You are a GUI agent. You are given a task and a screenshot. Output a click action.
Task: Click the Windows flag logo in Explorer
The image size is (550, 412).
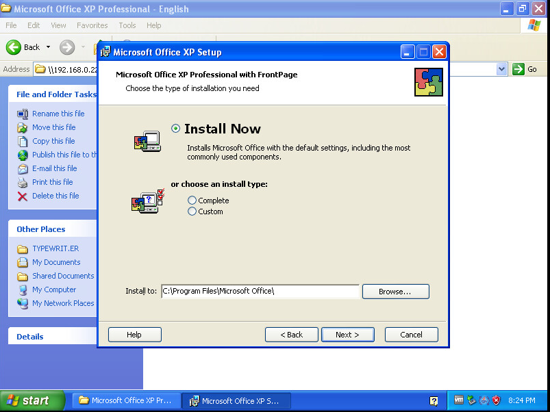(x=534, y=25)
